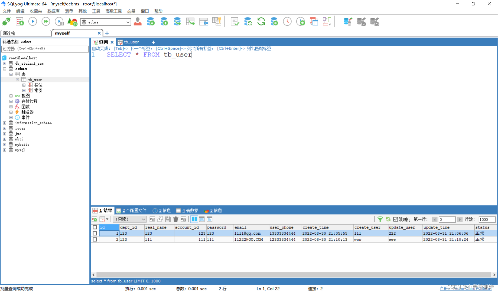
Task: Expand the mysql database node
Action: (5, 150)
